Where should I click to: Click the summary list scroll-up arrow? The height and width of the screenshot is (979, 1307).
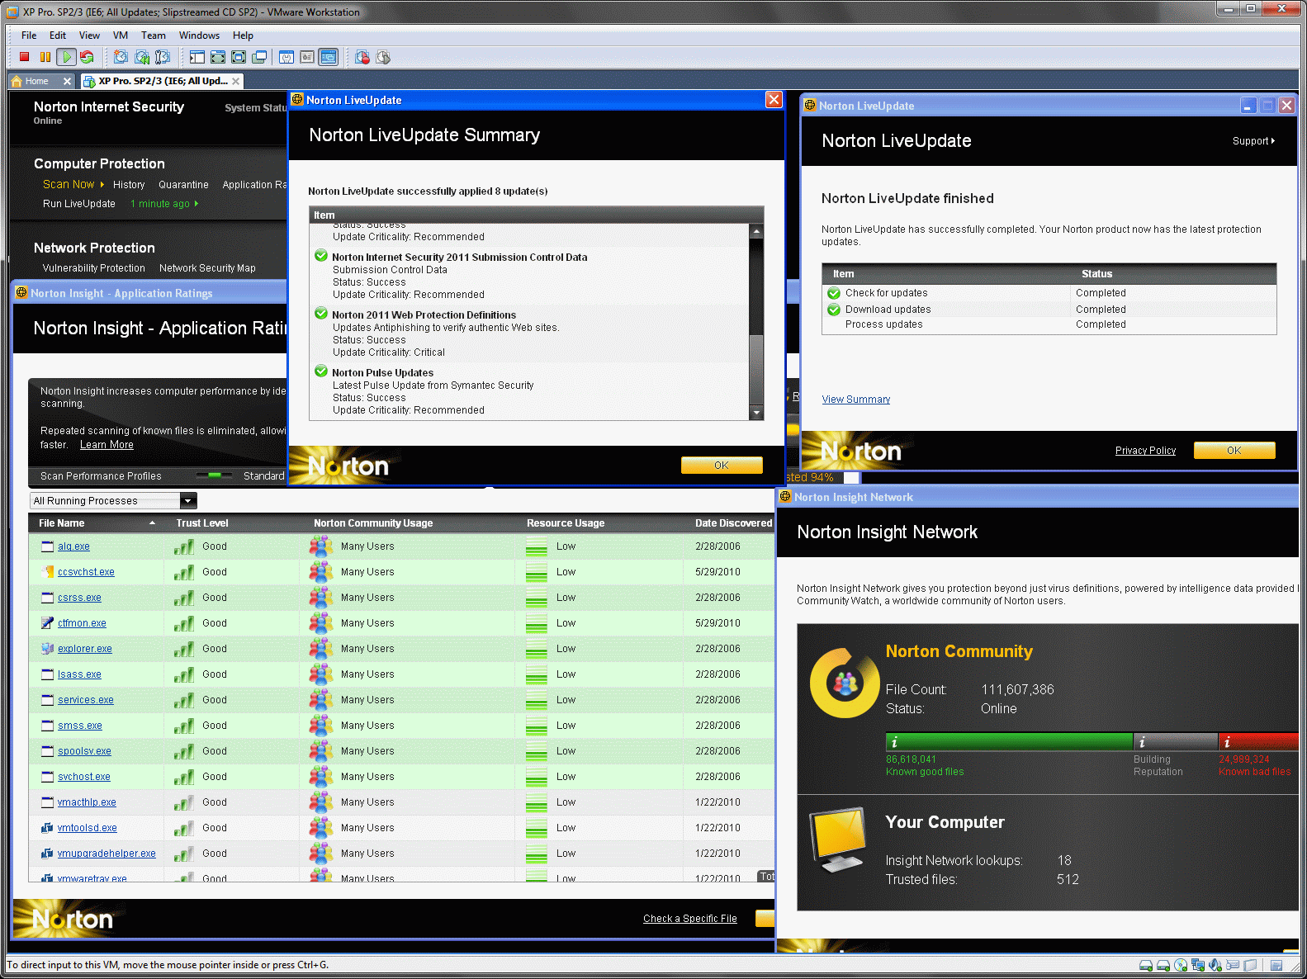(756, 232)
